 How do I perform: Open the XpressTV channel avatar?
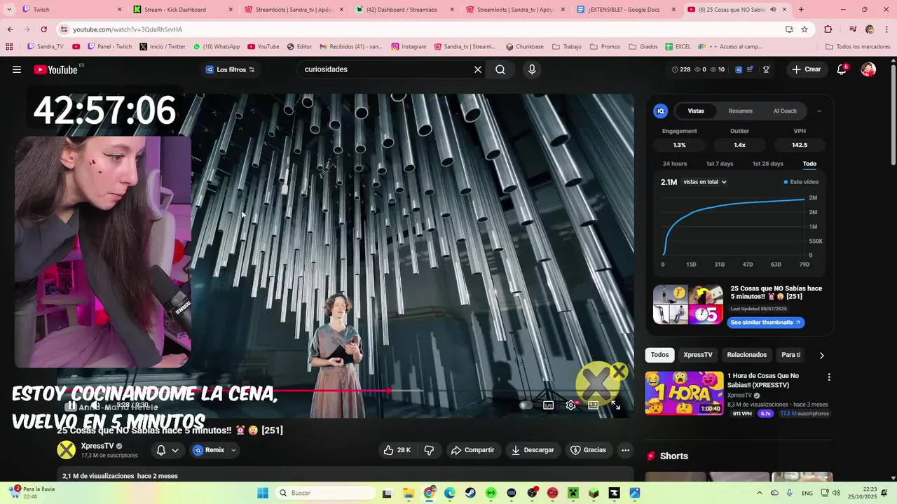67,450
